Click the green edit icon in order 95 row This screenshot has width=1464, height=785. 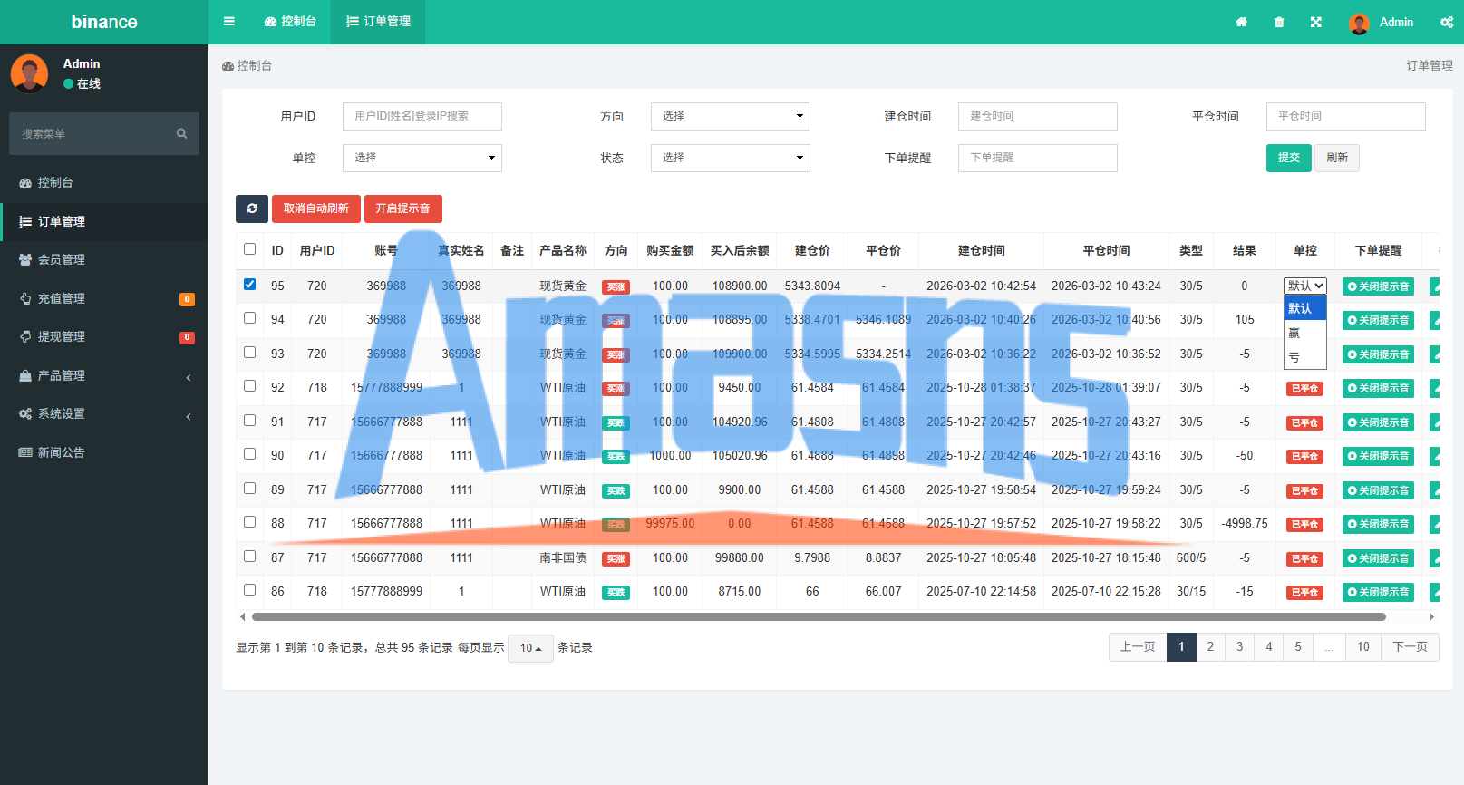point(1435,286)
